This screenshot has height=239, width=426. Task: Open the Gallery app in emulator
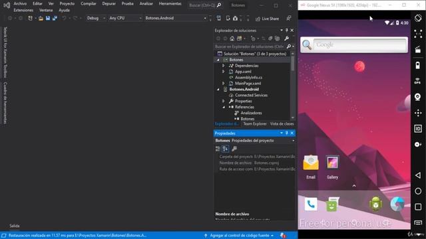[x=332, y=167]
